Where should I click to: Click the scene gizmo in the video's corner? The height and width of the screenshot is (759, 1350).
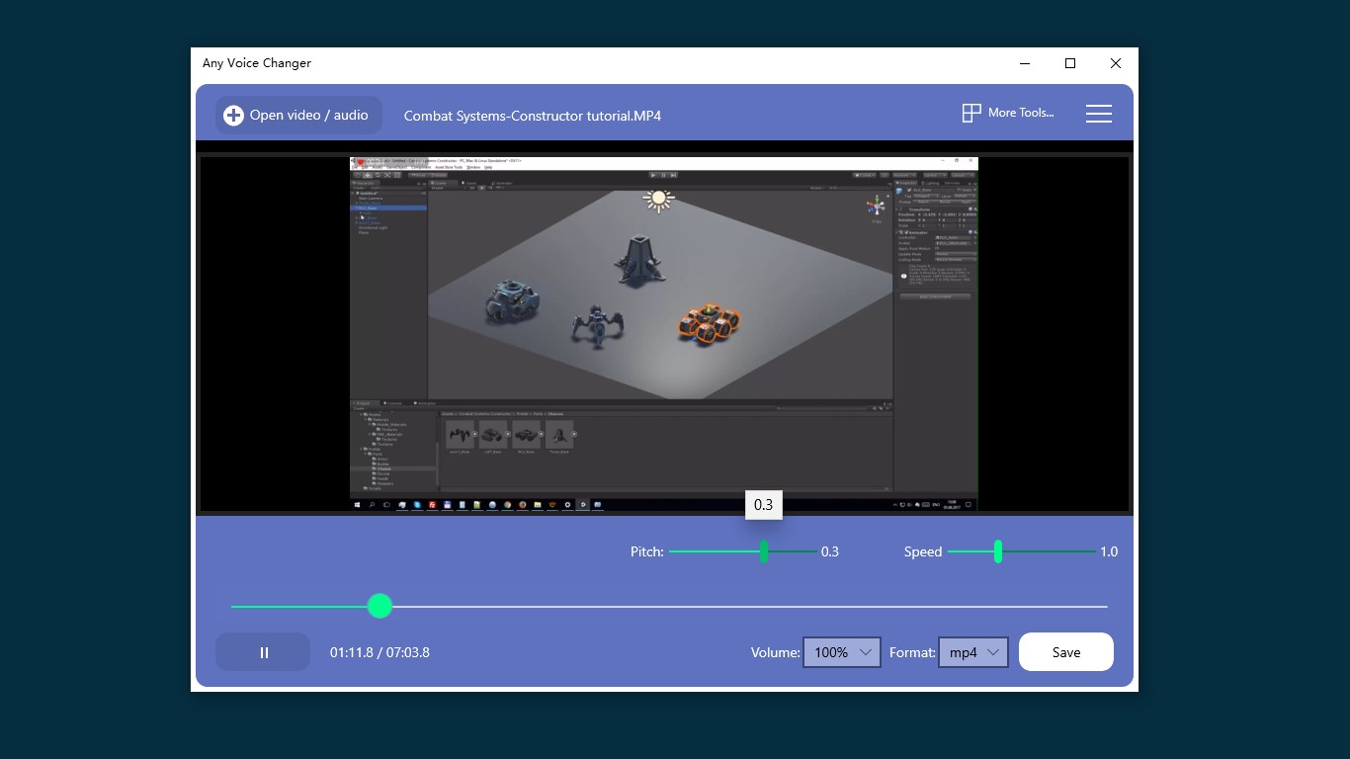[876, 206]
